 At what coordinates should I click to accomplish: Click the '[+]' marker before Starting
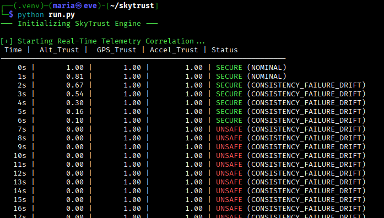pyautogui.click(x=7, y=41)
